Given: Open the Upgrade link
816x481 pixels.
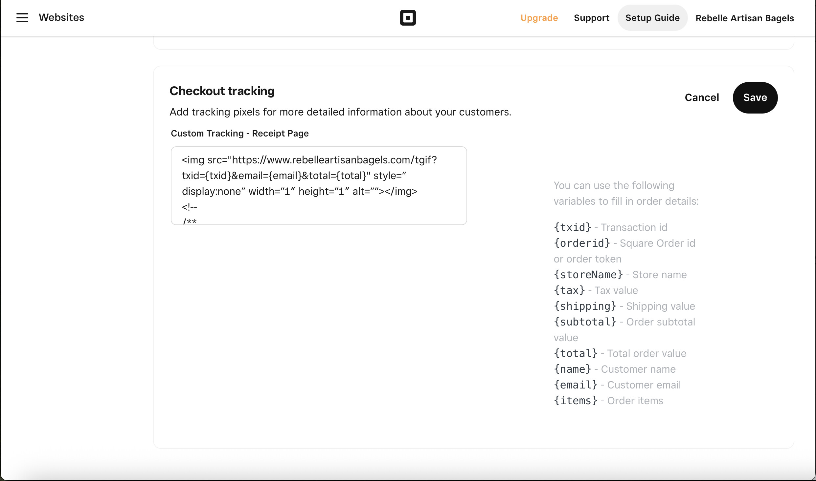Looking at the screenshot, I should tap(539, 18).
